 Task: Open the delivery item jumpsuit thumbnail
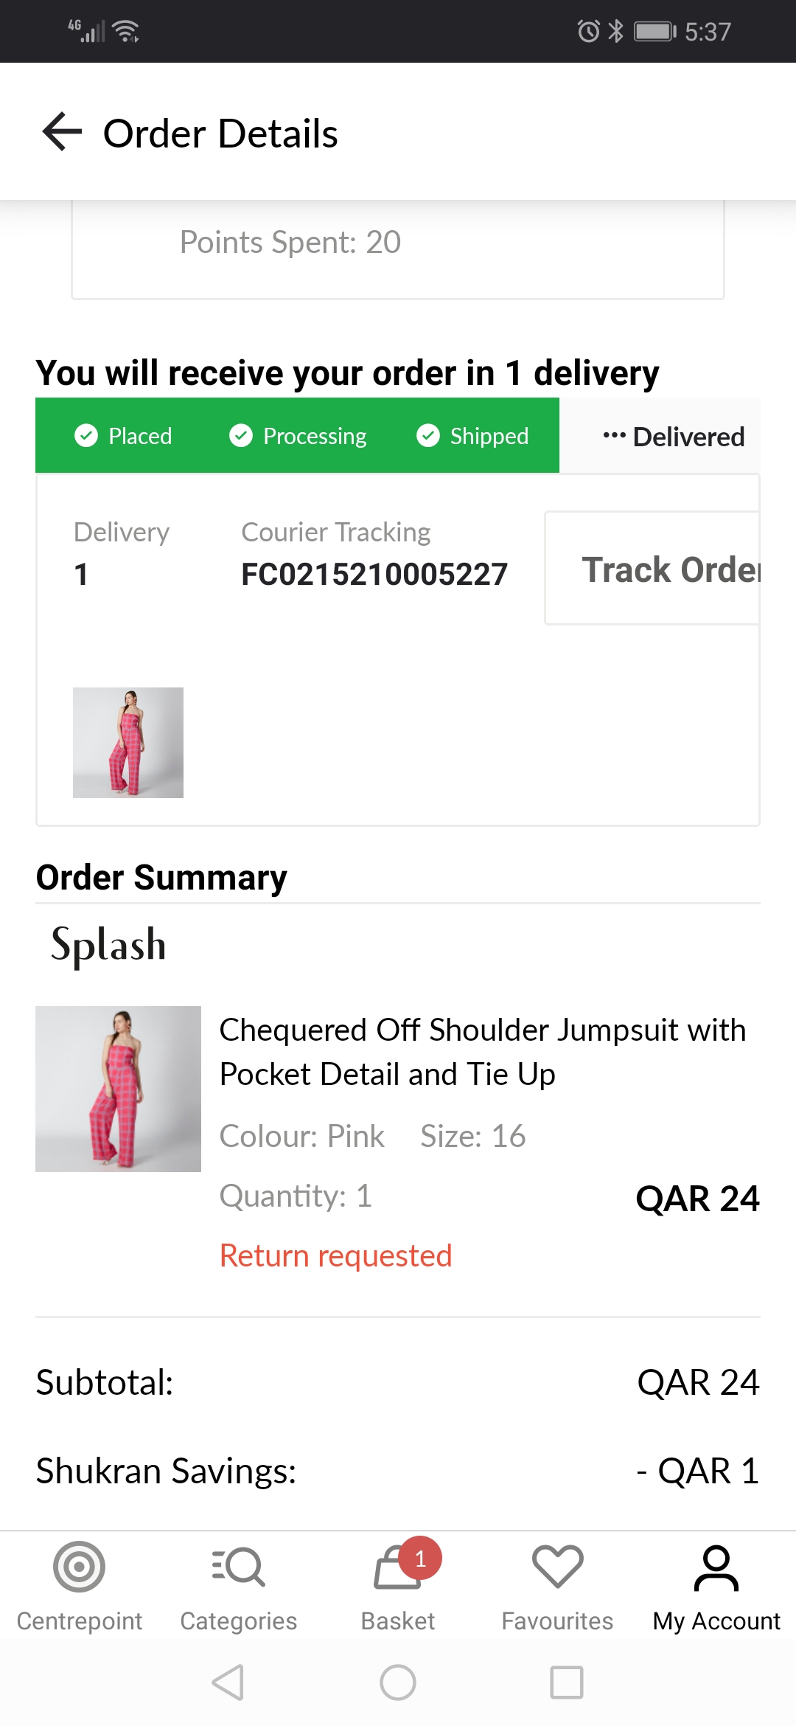pos(128,743)
